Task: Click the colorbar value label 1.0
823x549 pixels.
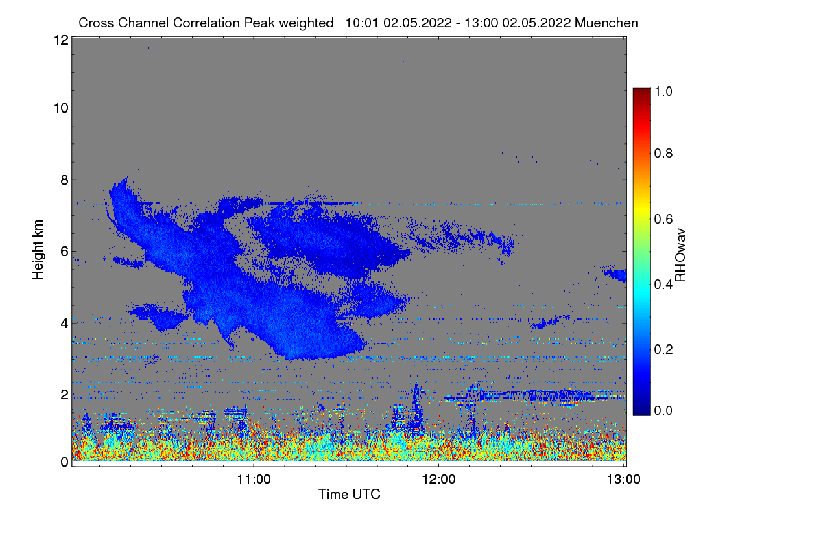Action: tap(664, 91)
